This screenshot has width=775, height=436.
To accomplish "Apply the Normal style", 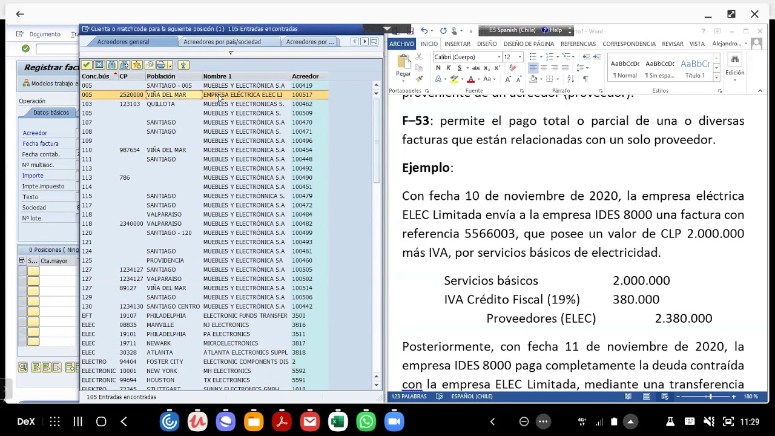I will coord(625,68).
